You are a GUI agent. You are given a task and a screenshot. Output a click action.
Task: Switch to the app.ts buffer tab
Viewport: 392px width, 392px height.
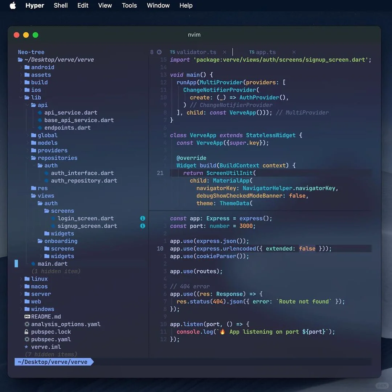click(x=266, y=52)
